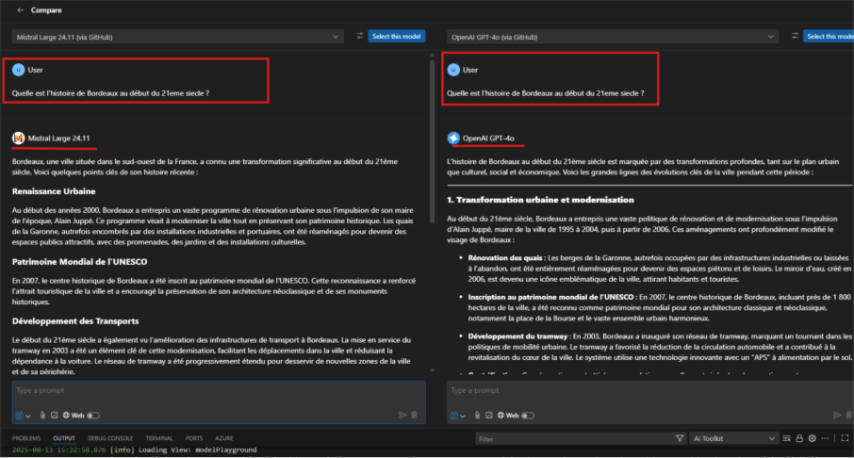Image resolution: width=854 pixels, height=458 pixels.
Task: Click the Compare title text
Action: coord(46,9)
